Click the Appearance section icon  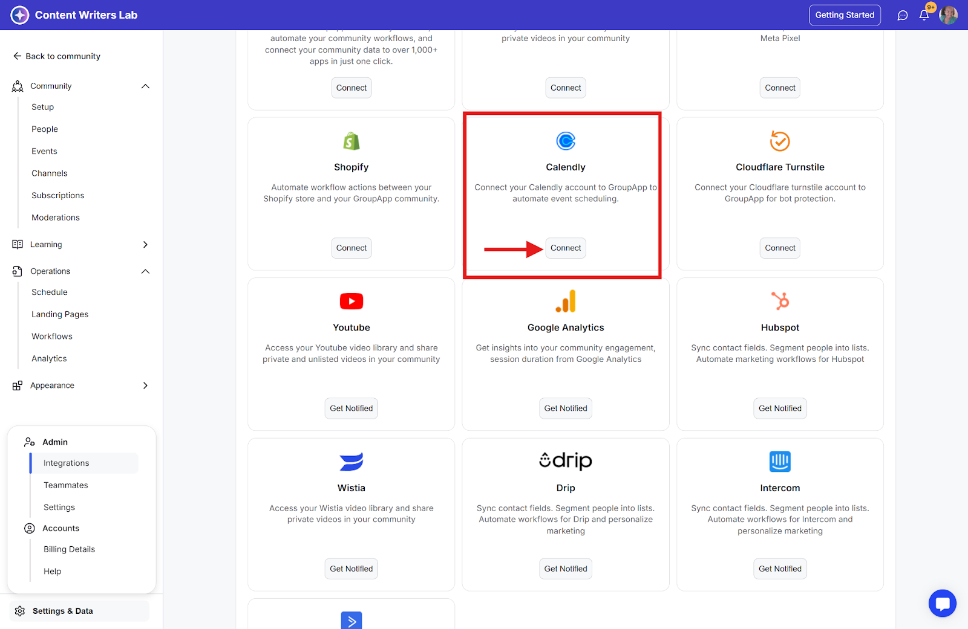(18, 385)
